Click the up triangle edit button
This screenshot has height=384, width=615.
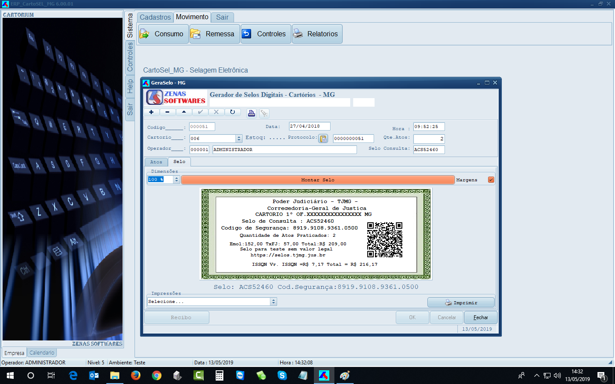(184, 112)
